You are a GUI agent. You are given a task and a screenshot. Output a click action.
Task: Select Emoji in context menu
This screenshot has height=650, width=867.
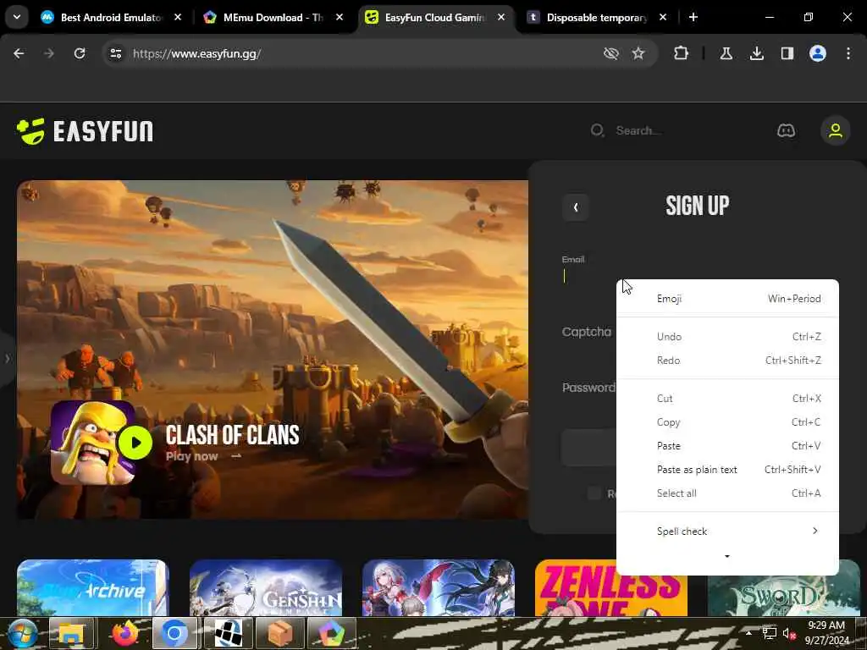pyautogui.click(x=727, y=299)
